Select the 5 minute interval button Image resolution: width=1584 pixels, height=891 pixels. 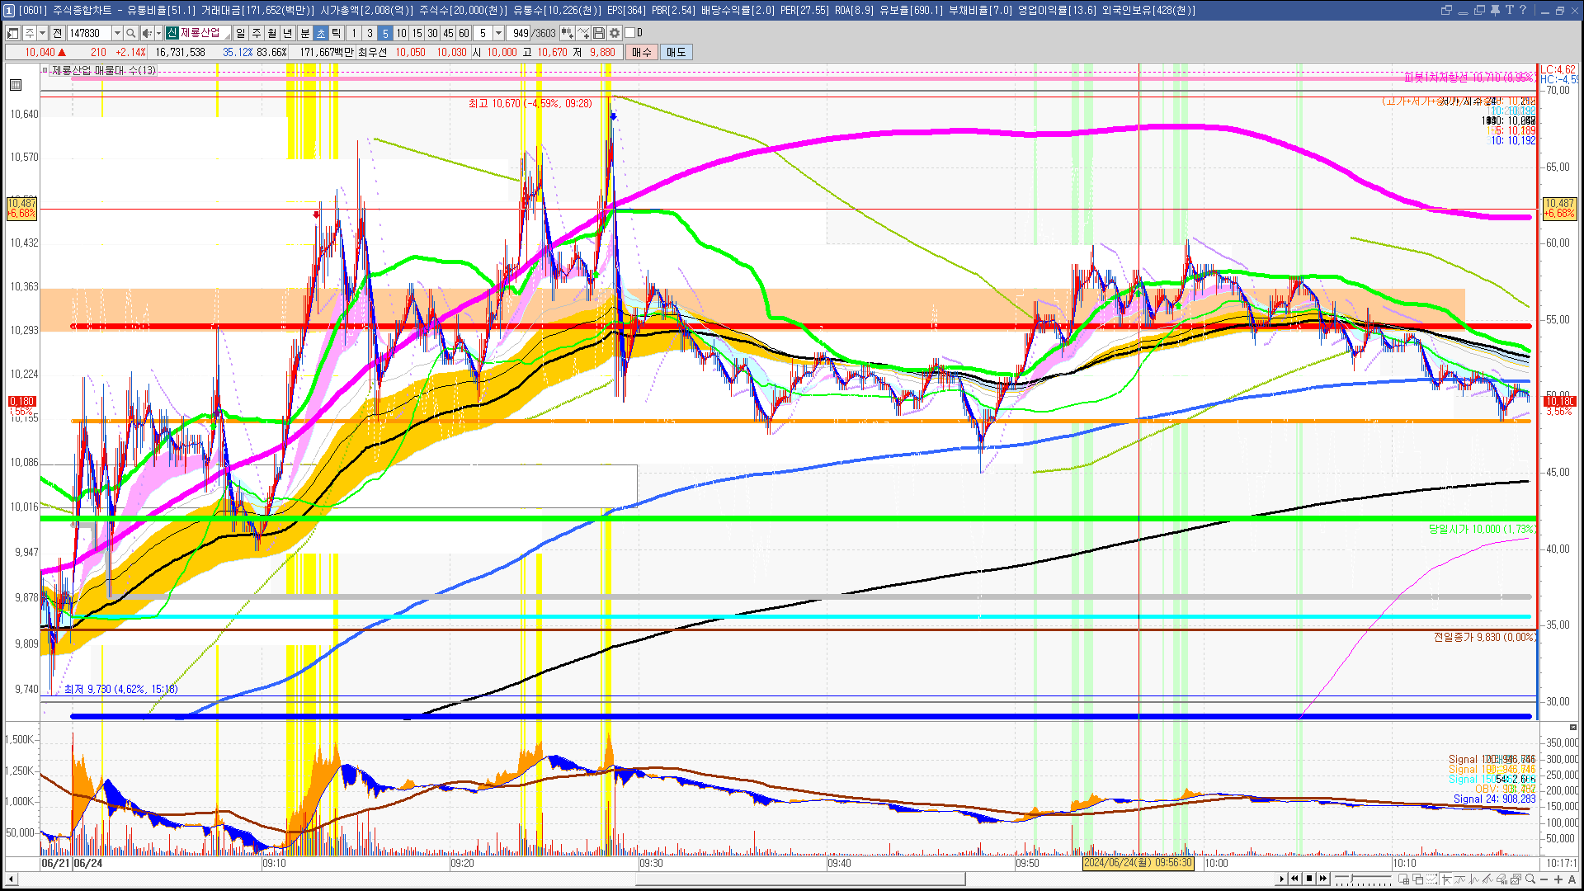pos(385,33)
